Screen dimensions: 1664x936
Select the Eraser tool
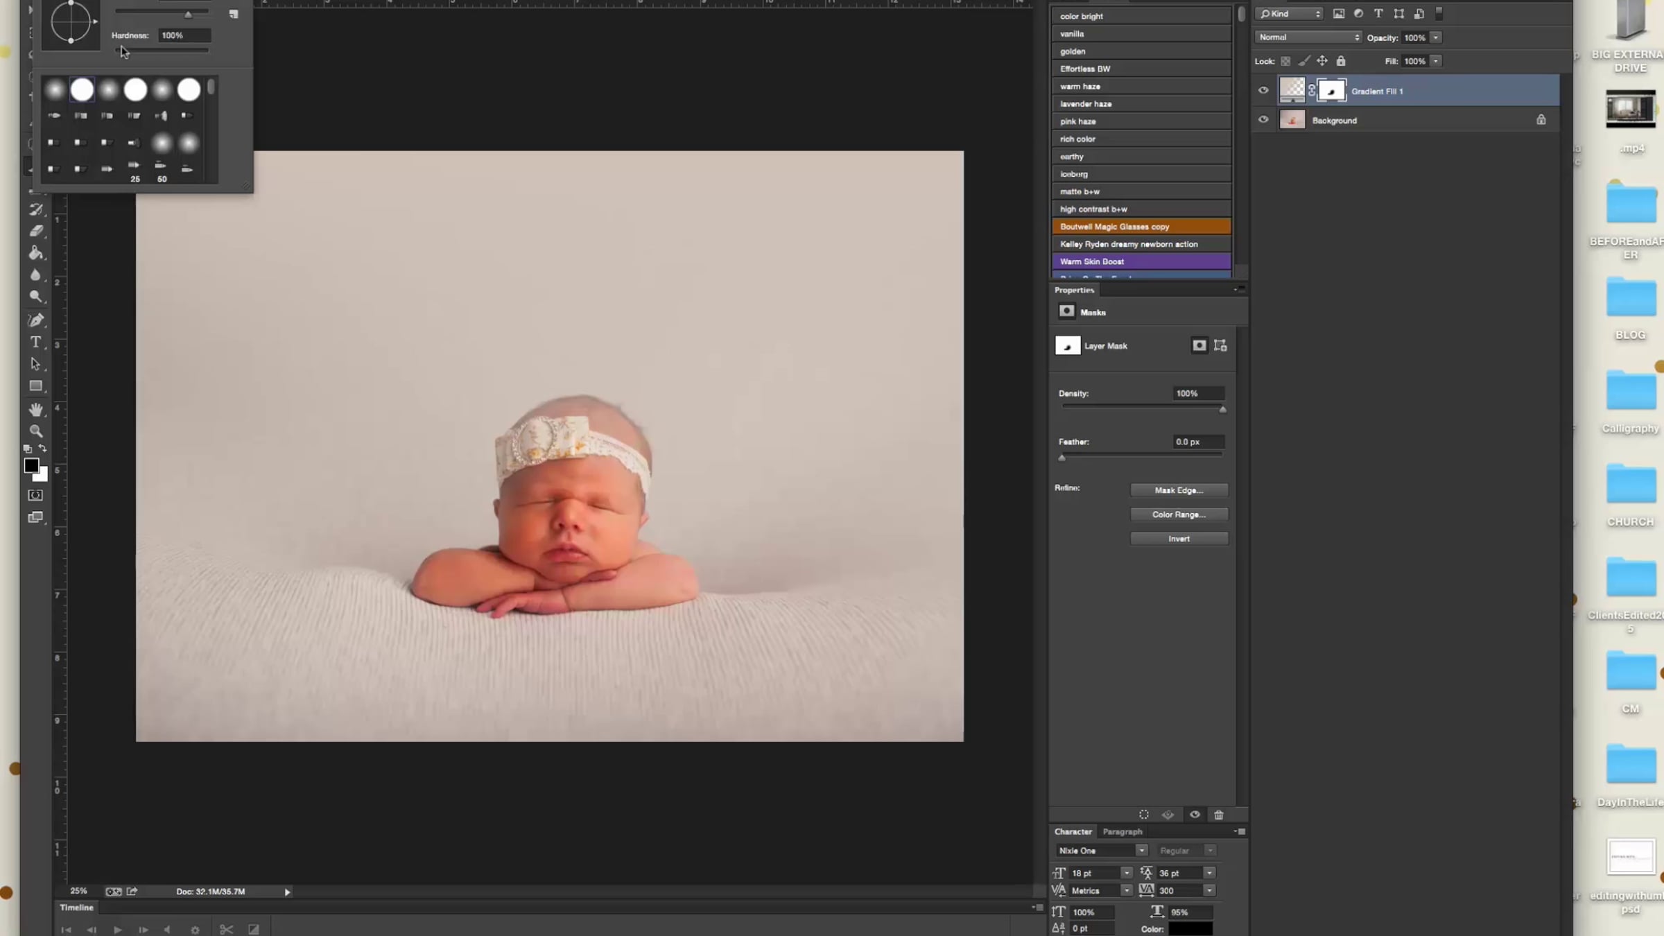(35, 230)
